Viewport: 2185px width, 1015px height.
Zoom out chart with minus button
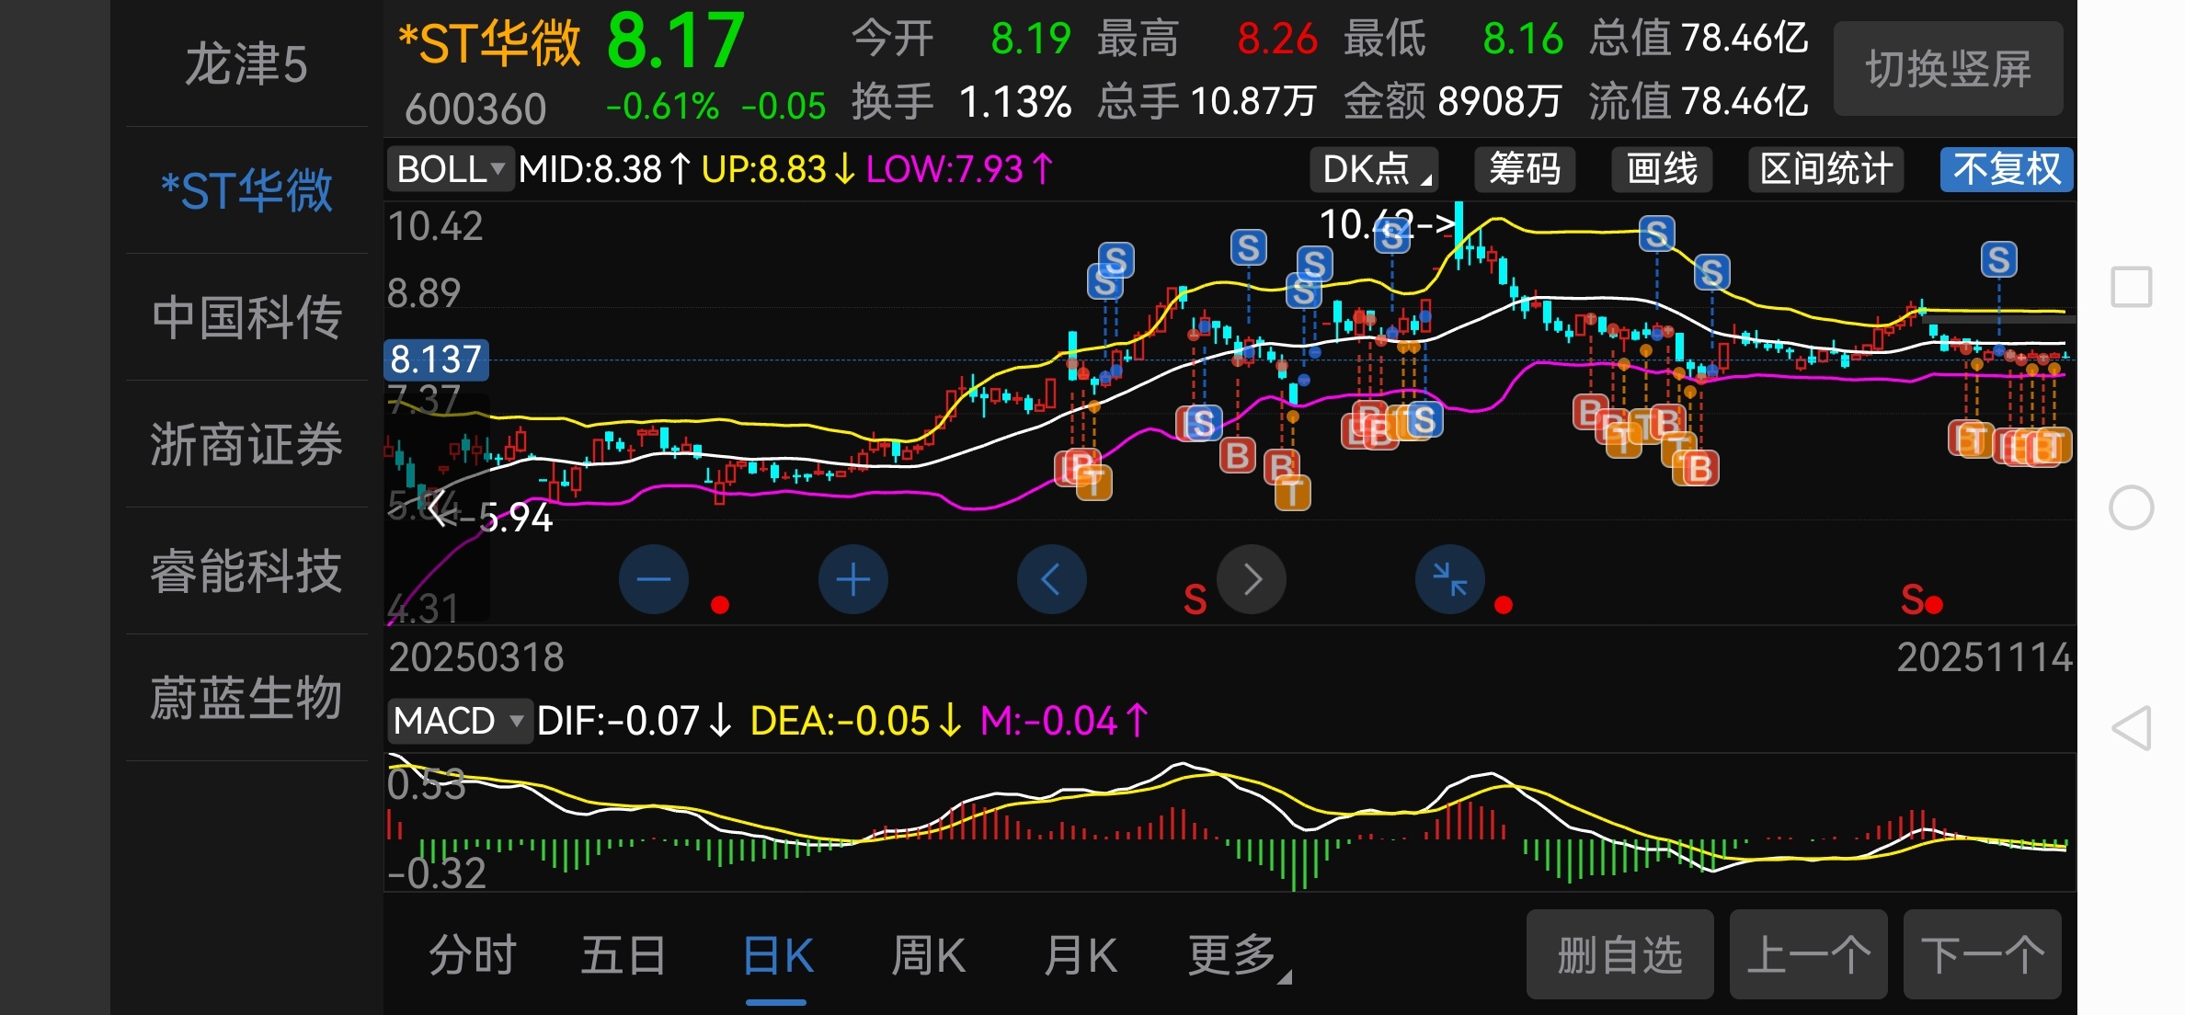[x=654, y=579]
